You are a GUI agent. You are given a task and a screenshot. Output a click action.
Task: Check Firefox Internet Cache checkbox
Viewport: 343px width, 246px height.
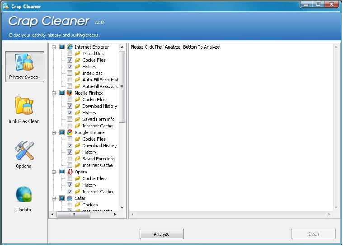(x=70, y=125)
